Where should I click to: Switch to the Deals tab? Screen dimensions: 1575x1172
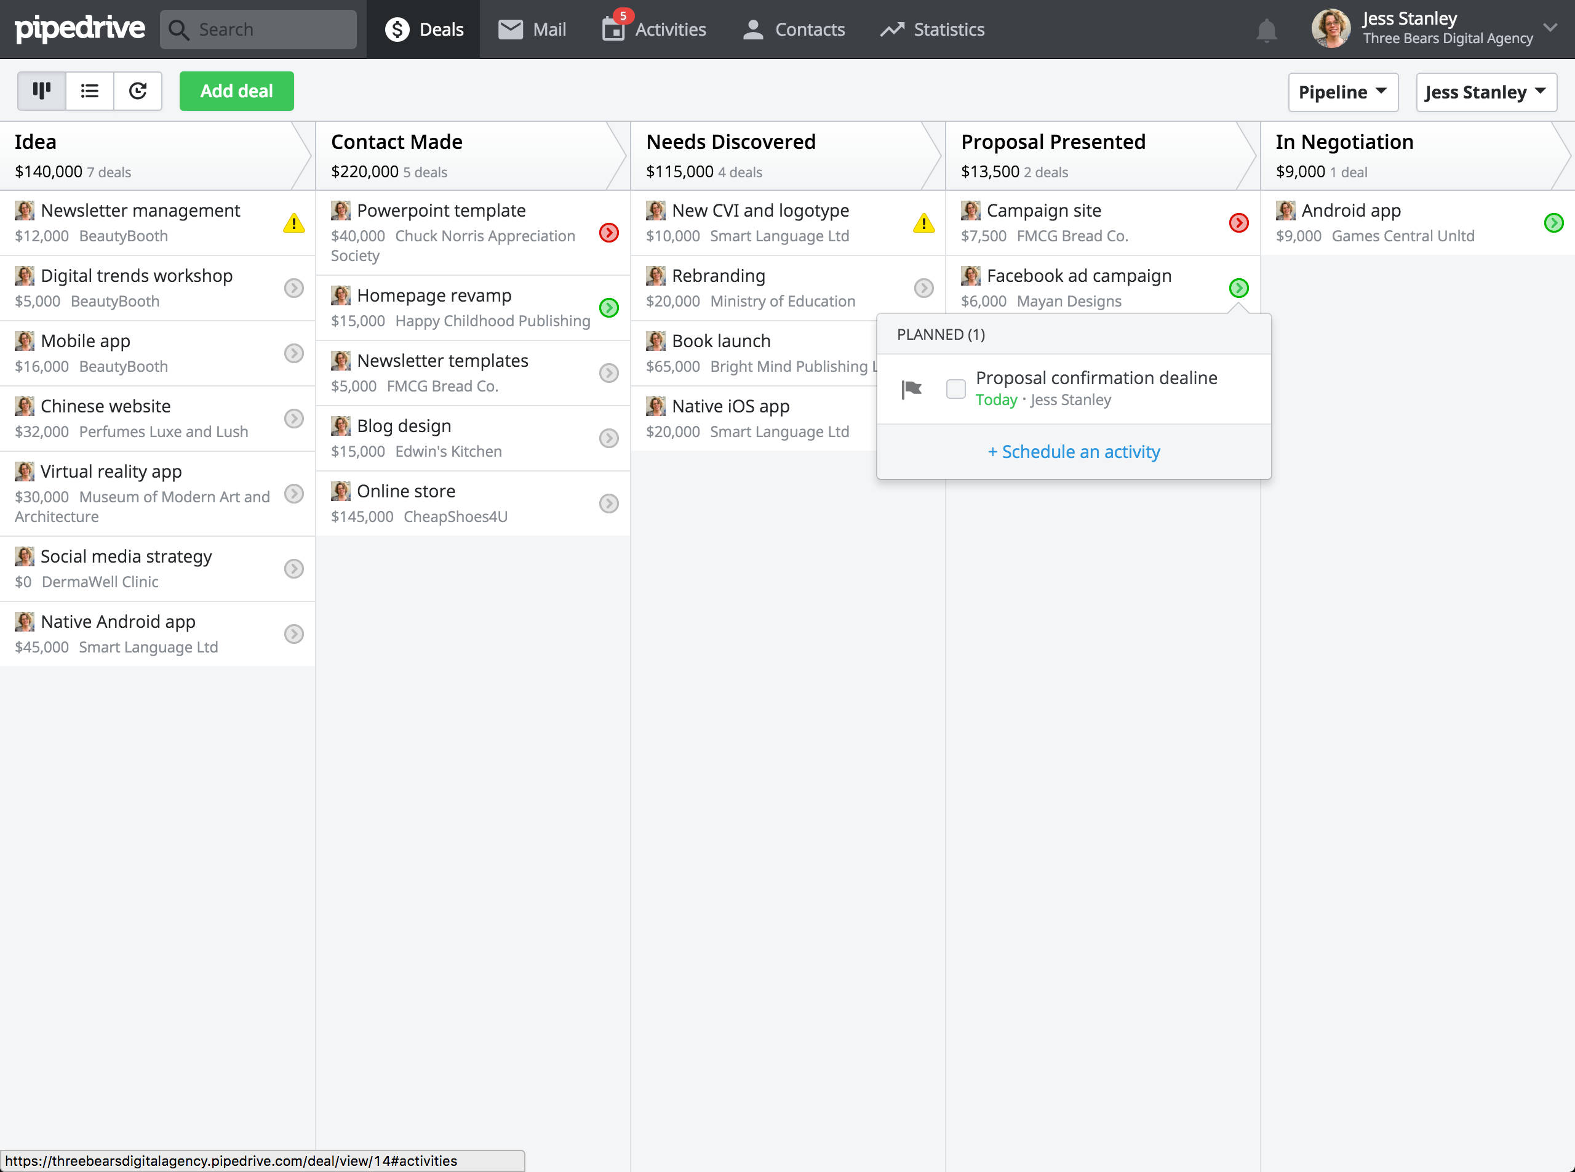[423, 29]
